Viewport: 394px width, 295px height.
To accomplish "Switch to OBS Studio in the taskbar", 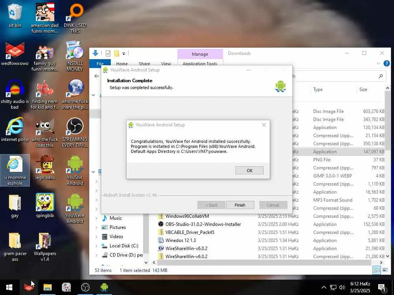I will coord(85,287).
